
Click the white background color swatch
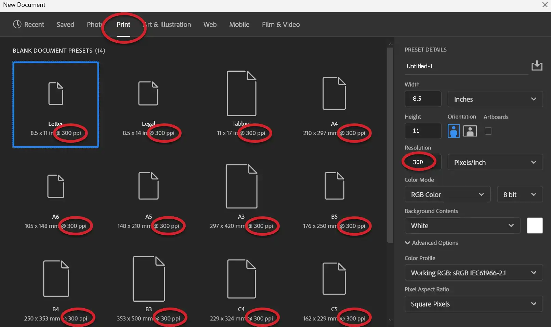tap(535, 226)
